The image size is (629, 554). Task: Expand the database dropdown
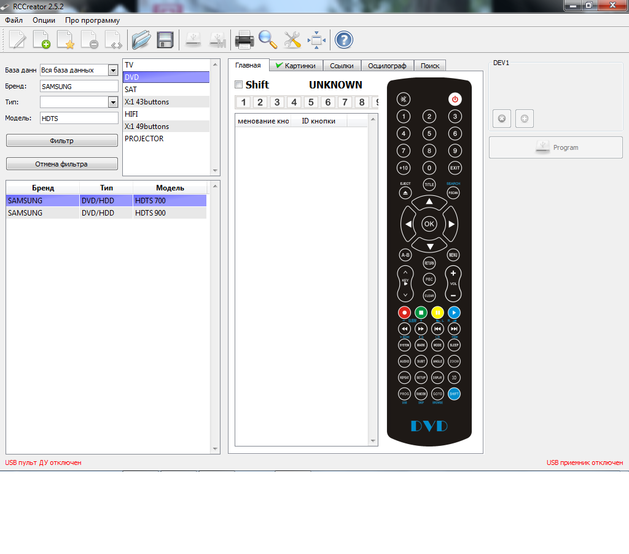112,70
